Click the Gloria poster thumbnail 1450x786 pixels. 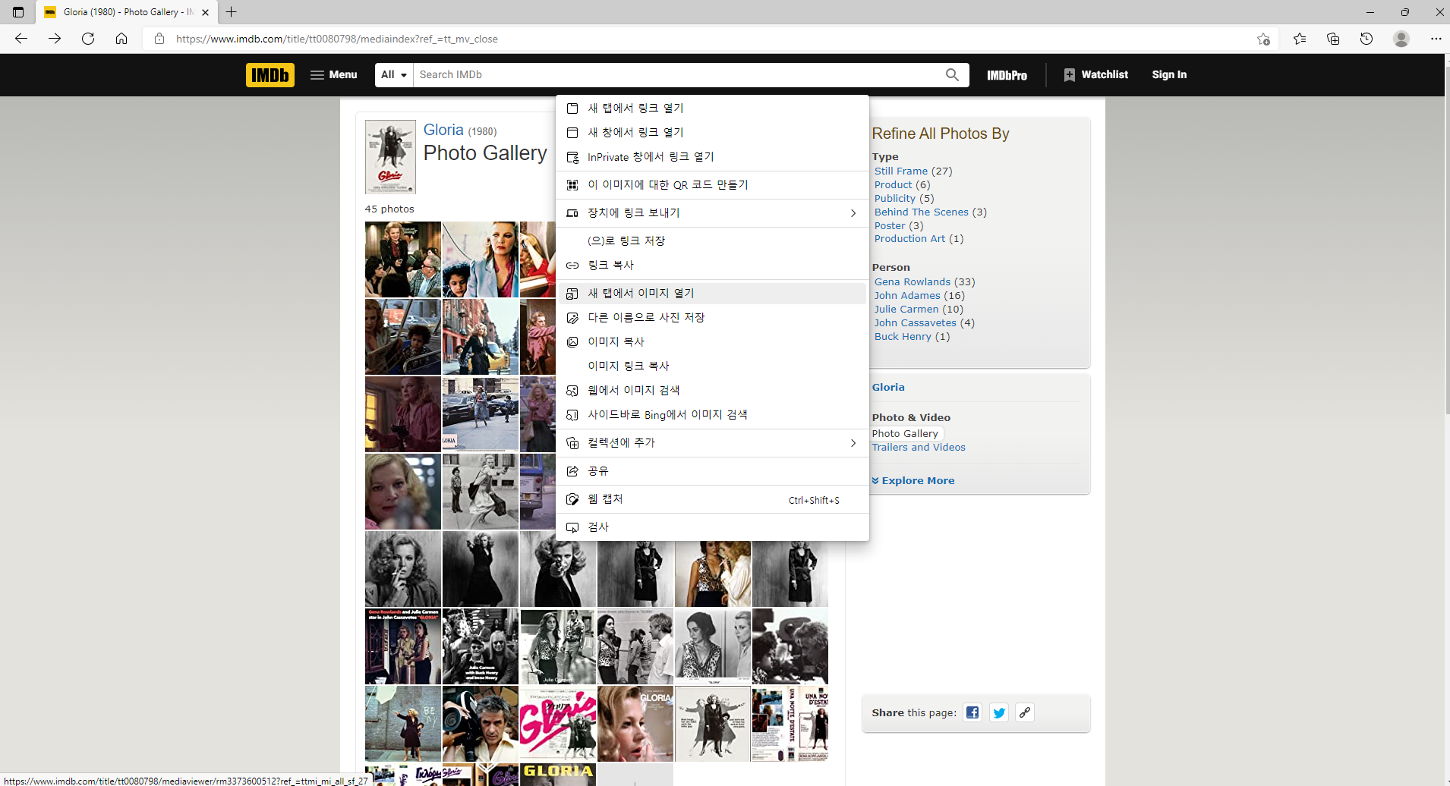click(390, 157)
